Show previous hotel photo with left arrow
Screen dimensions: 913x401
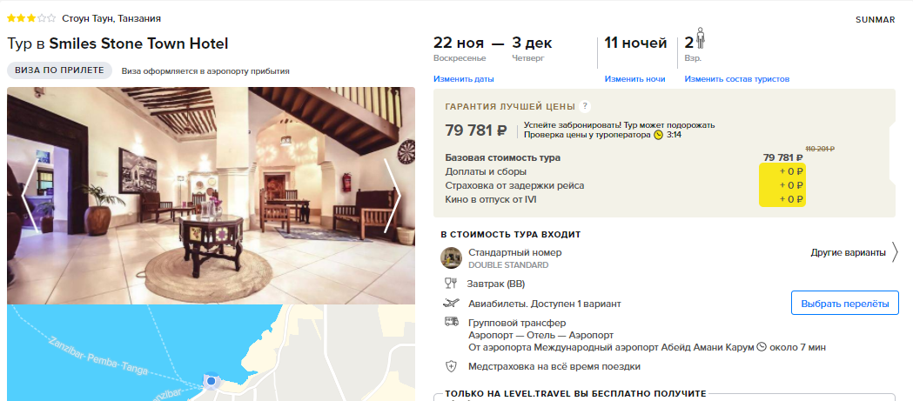tap(29, 196)
